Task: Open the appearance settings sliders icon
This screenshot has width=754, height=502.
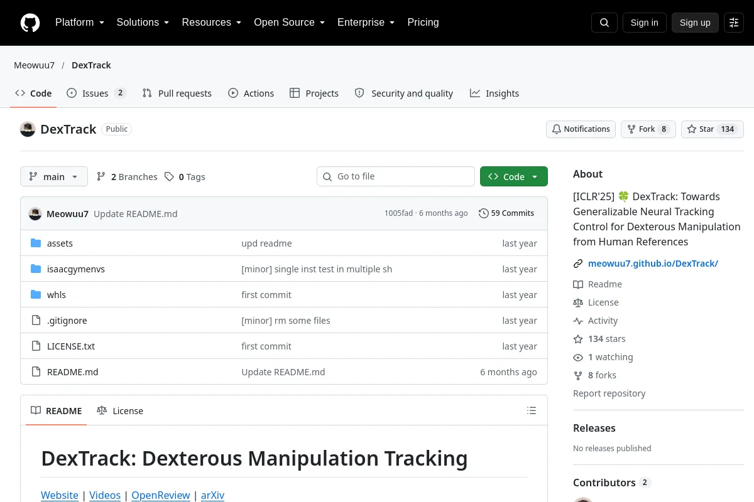Action: pyautogui.click(x=734, y=23)
